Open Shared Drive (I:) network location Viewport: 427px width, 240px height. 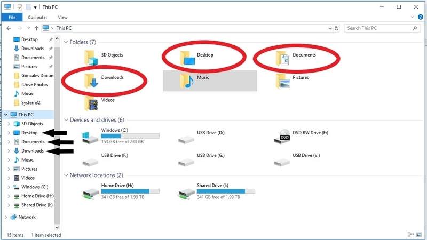(186, 192)
